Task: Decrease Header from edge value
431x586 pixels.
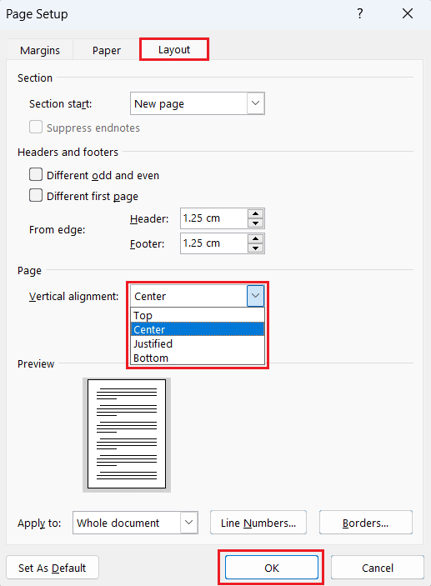Action: point(256,223)
